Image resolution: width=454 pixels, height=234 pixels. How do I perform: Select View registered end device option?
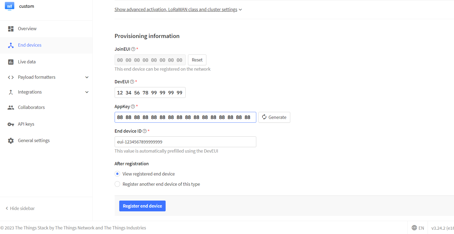117,174
